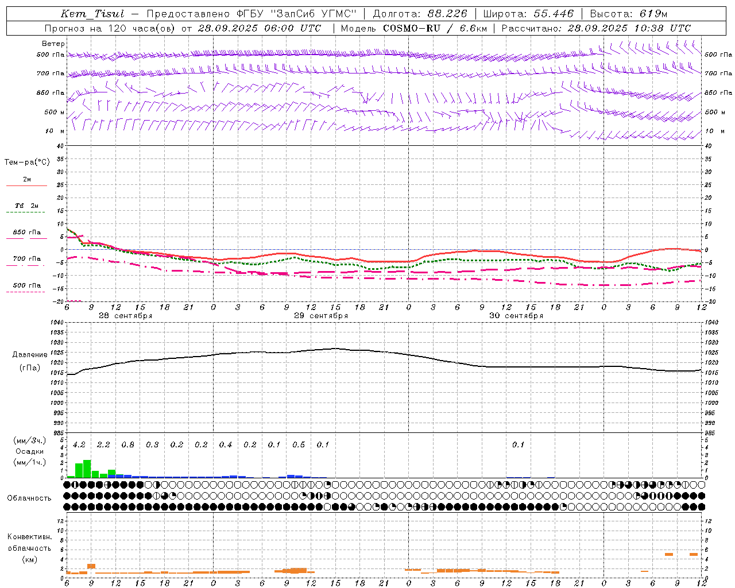The width and height of the screenshot is (735, 588).
Task: Click the 28 сентября date label
Action: point(126,316)
